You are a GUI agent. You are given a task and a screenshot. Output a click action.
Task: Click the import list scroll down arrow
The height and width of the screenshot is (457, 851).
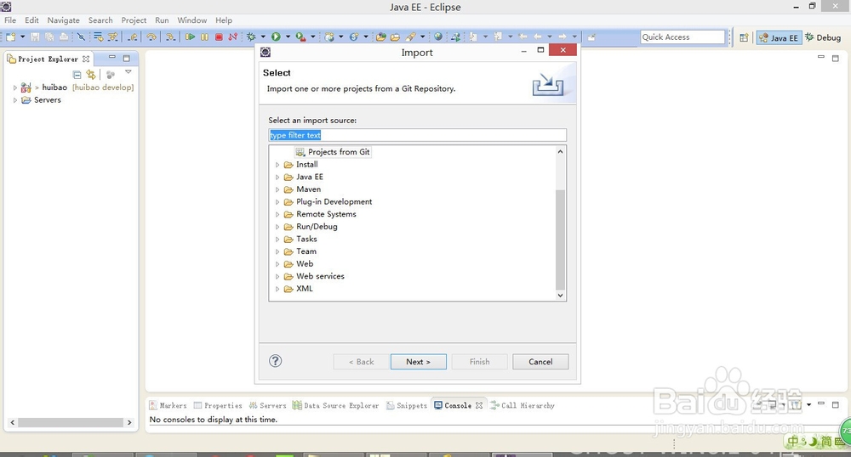click(560, 295)
